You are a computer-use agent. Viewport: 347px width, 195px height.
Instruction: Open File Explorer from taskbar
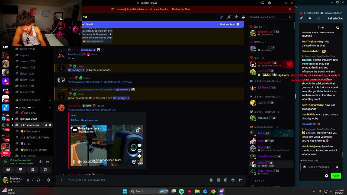click(197, 191)
